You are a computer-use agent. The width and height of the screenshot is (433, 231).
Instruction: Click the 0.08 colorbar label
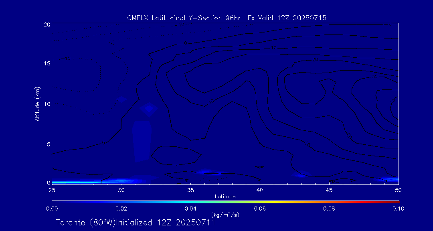(x=329, y=209)
